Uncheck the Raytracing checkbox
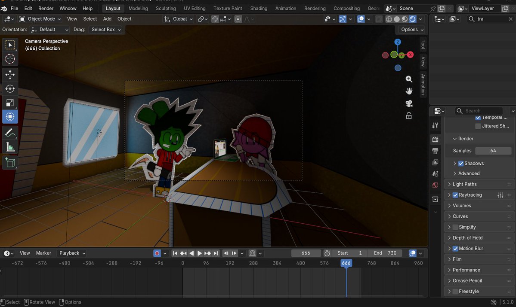The image size is (516, 307). pyautogui.click(x=455, y=195)
